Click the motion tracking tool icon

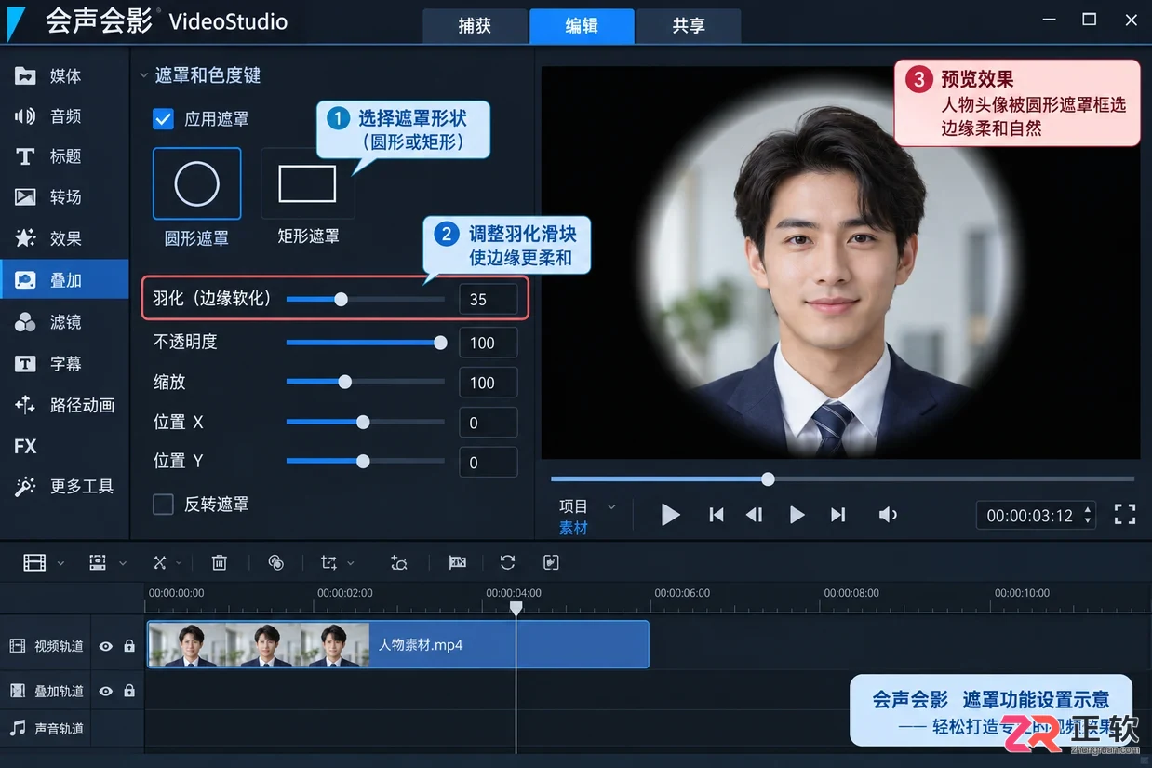(x=398, y=562)
